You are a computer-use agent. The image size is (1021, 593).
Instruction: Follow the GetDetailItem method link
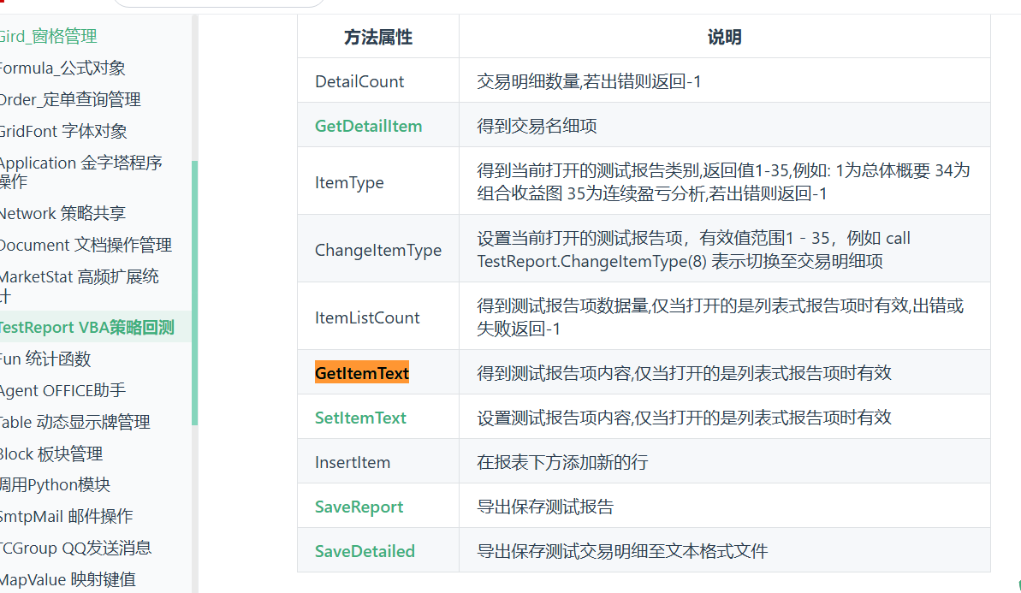point(368,126)
